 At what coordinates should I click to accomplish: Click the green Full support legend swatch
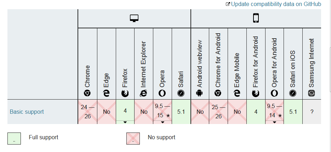14,139
